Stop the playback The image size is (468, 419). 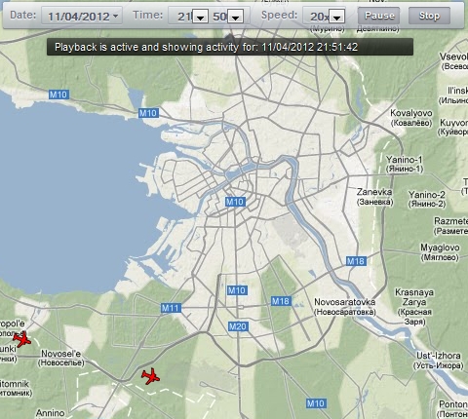[429, 16]
